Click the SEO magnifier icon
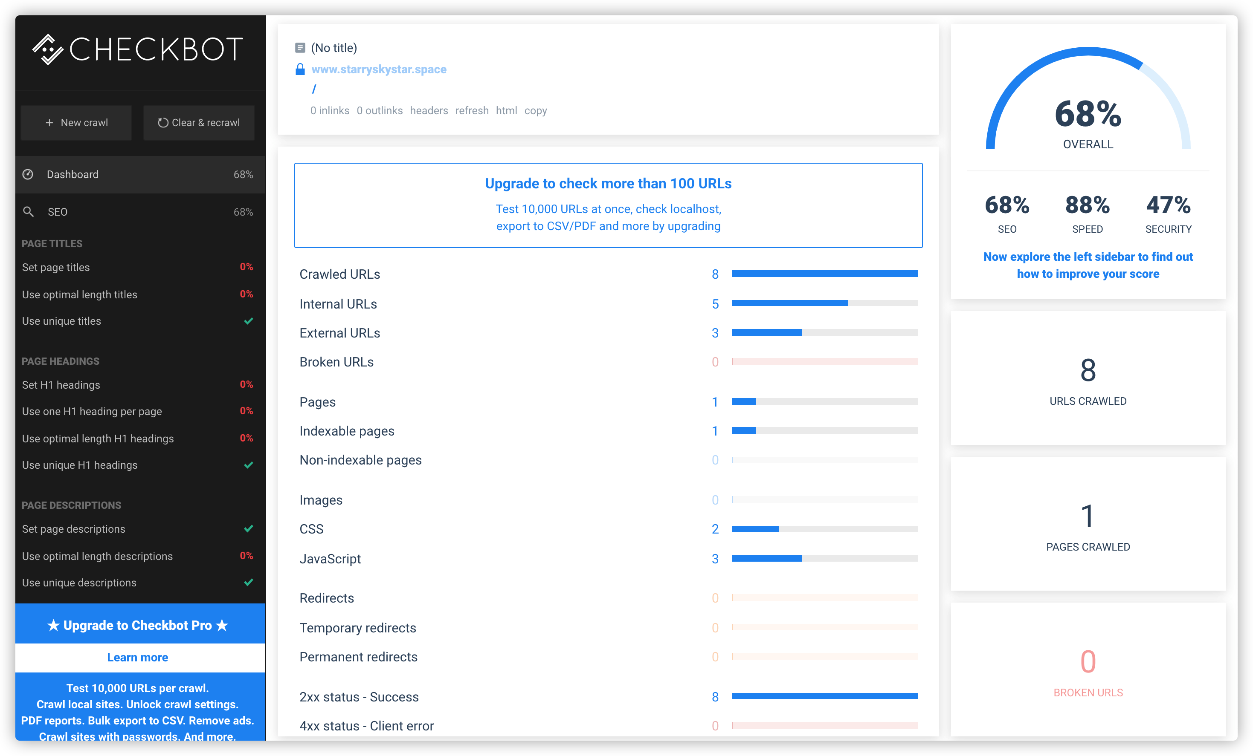 [29, 212]
